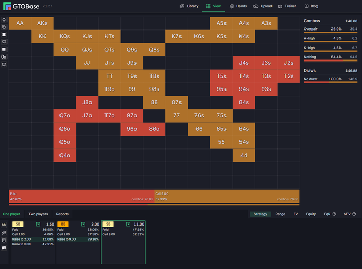This screenshot has height=269, width=362.
Task: Click the red Fold 47.67% bar
Action: (x=82, y=197)
